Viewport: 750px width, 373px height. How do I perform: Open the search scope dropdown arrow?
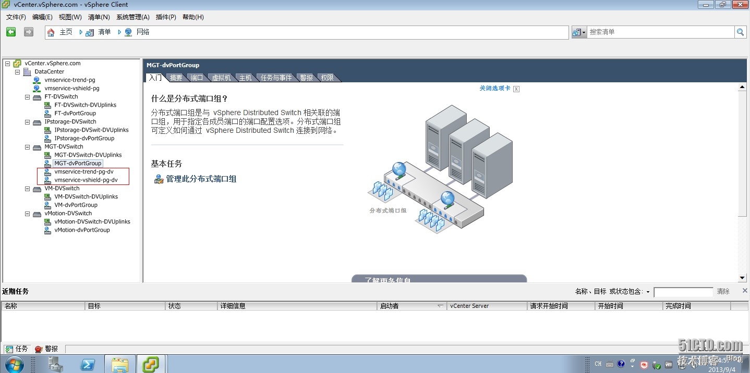pos(584,32)
